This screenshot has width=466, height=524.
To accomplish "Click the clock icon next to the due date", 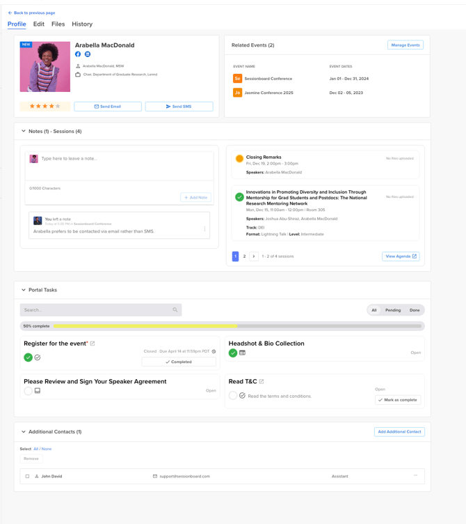I will 214,351.
